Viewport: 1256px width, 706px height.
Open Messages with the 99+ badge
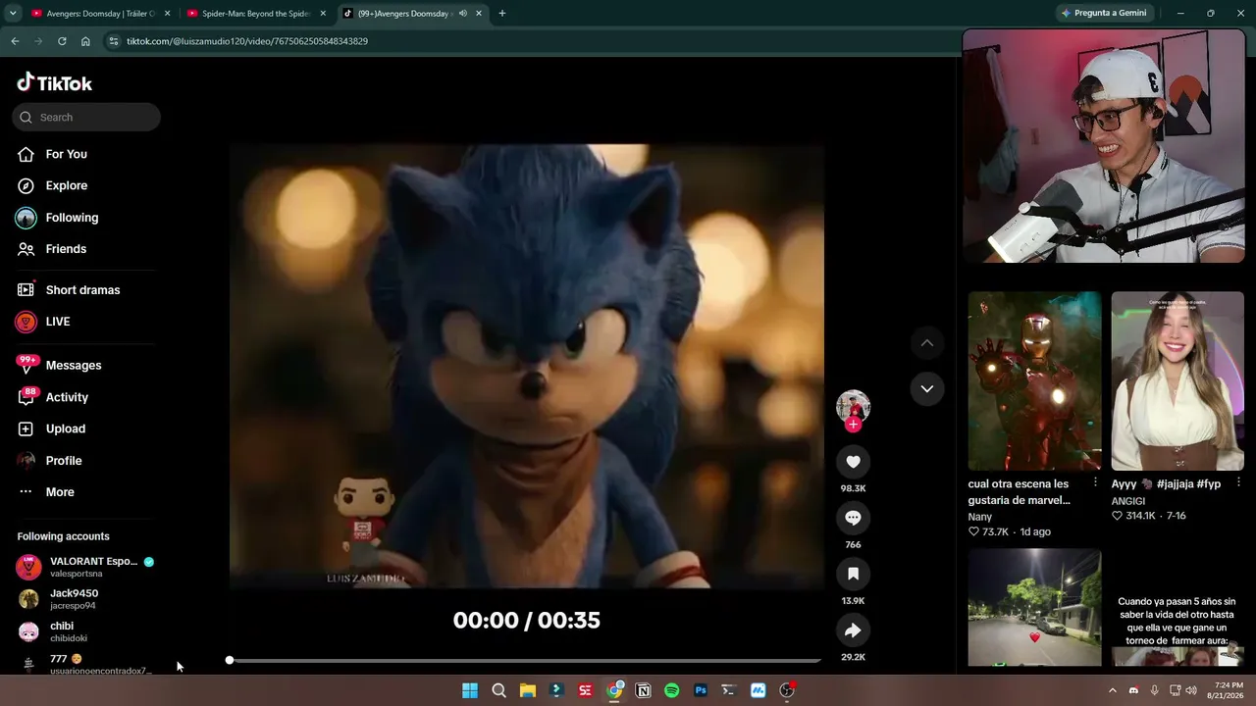[74, 365]
